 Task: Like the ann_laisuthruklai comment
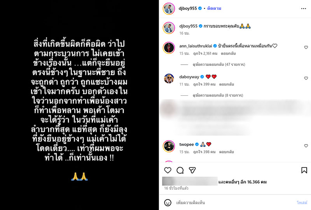point(306,47)
